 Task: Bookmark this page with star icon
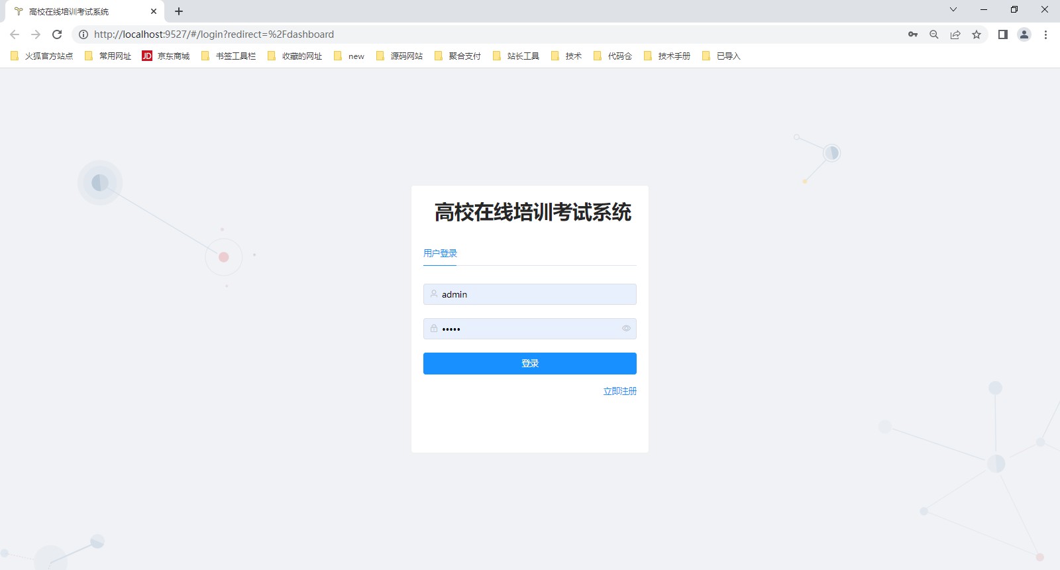click(977, 34)
